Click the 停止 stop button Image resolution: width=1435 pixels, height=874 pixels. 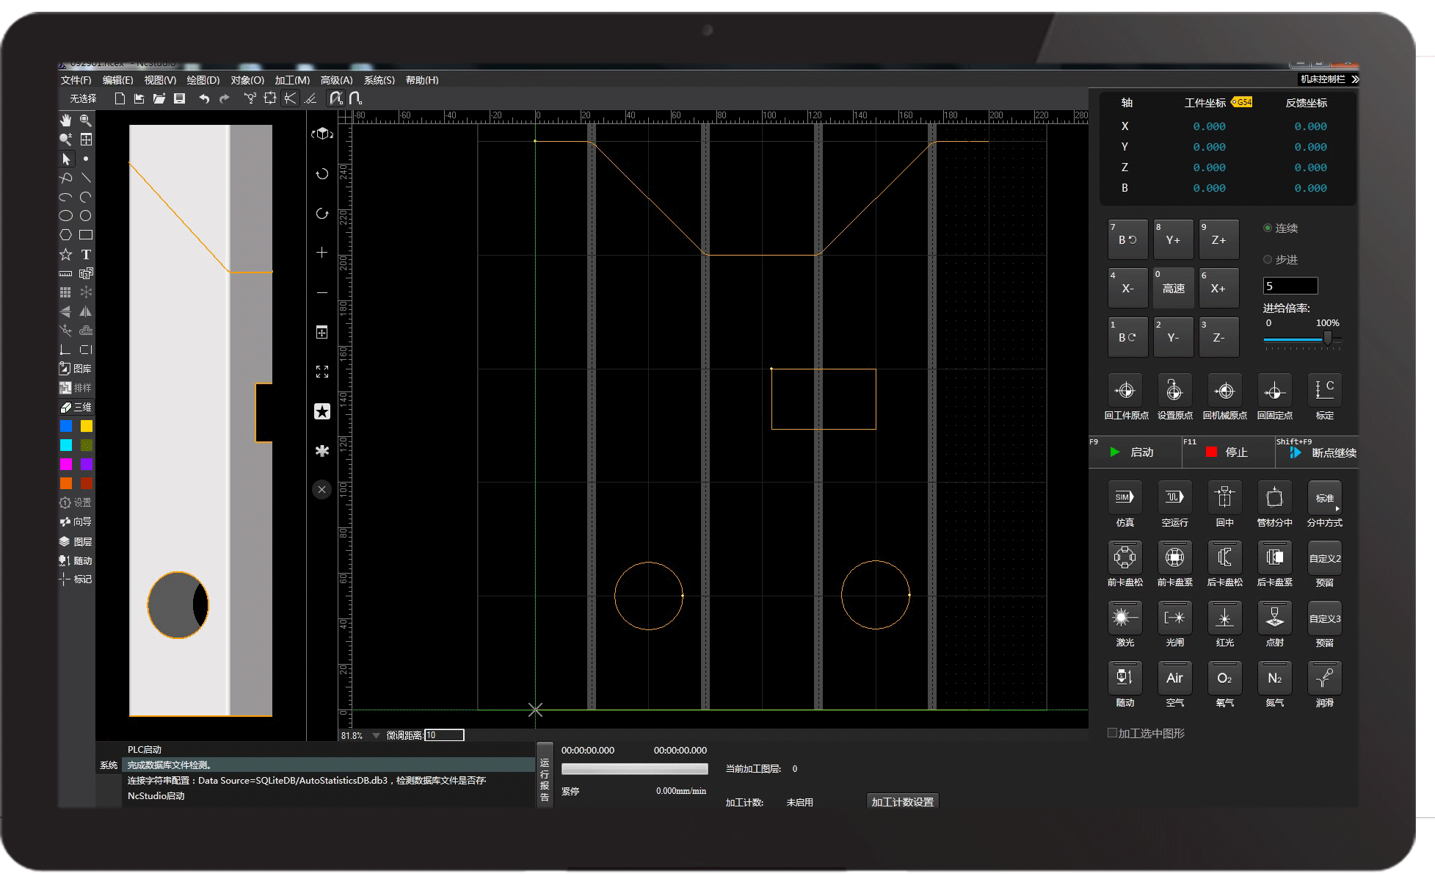tap(1228, 452)
